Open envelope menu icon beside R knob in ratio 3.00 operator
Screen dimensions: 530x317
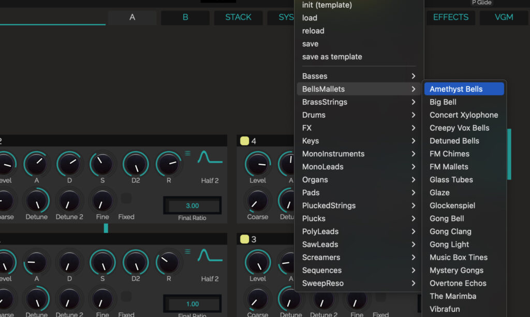tap(187, 153)
